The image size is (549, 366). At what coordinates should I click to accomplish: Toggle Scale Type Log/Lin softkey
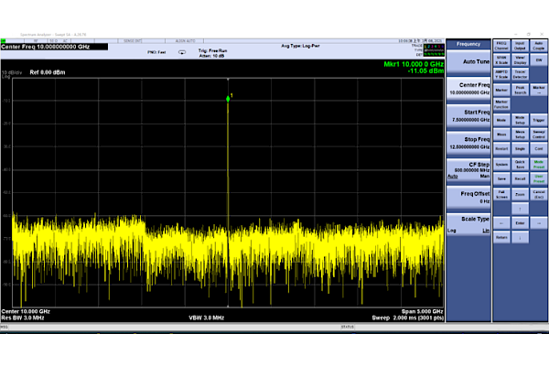(468, 224)
